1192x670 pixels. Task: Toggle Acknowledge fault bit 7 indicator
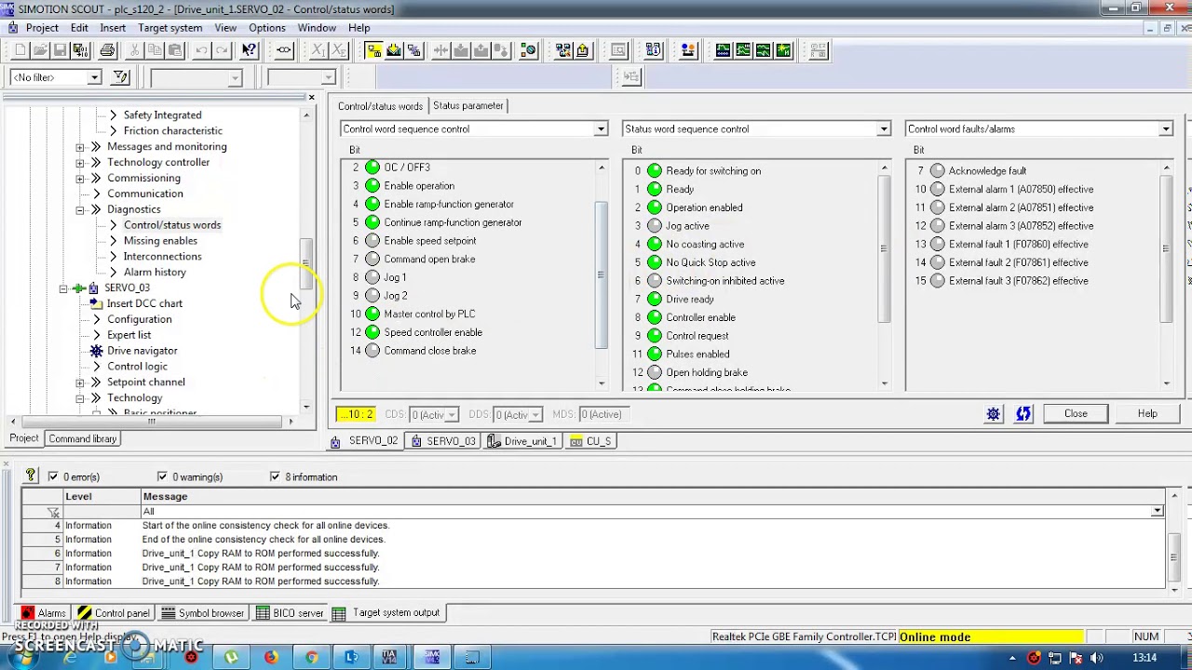click(x=938, y=171)
